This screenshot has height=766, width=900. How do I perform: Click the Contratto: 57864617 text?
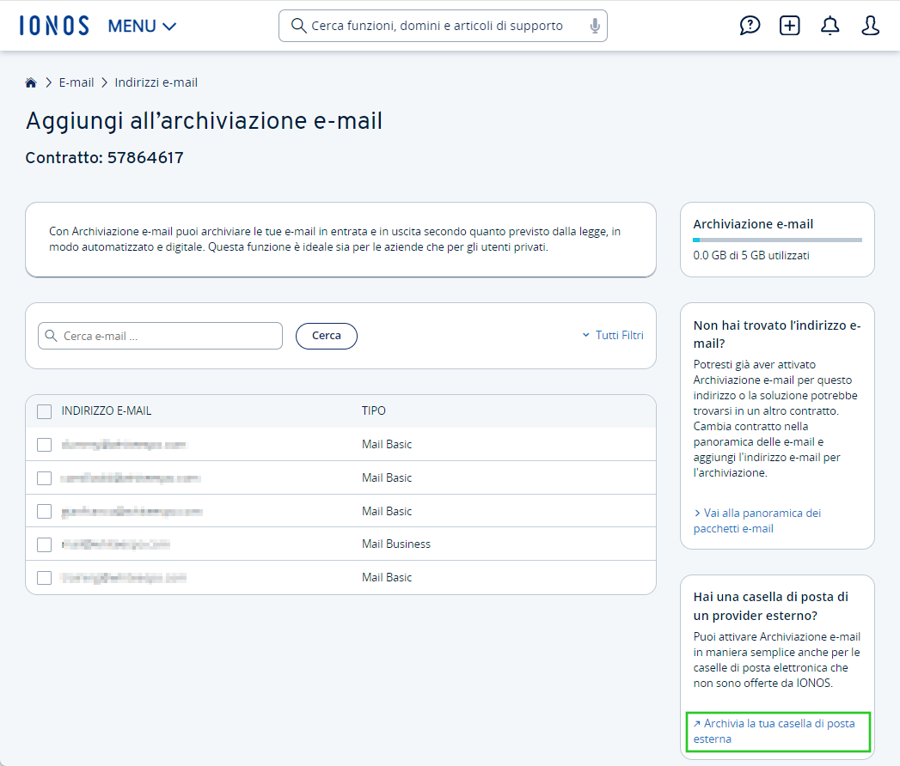point(105,158)
